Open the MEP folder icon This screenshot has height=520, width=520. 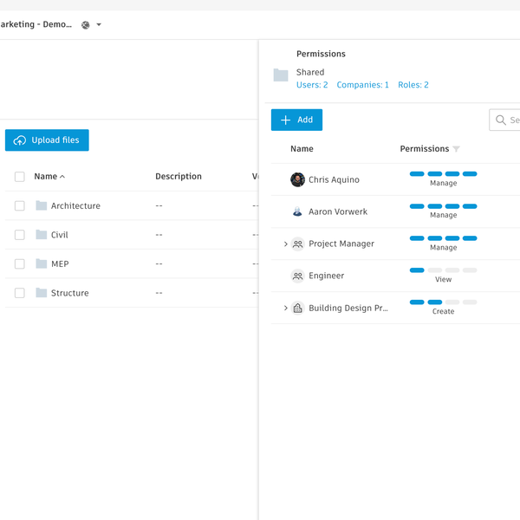[x=42, y=264]
